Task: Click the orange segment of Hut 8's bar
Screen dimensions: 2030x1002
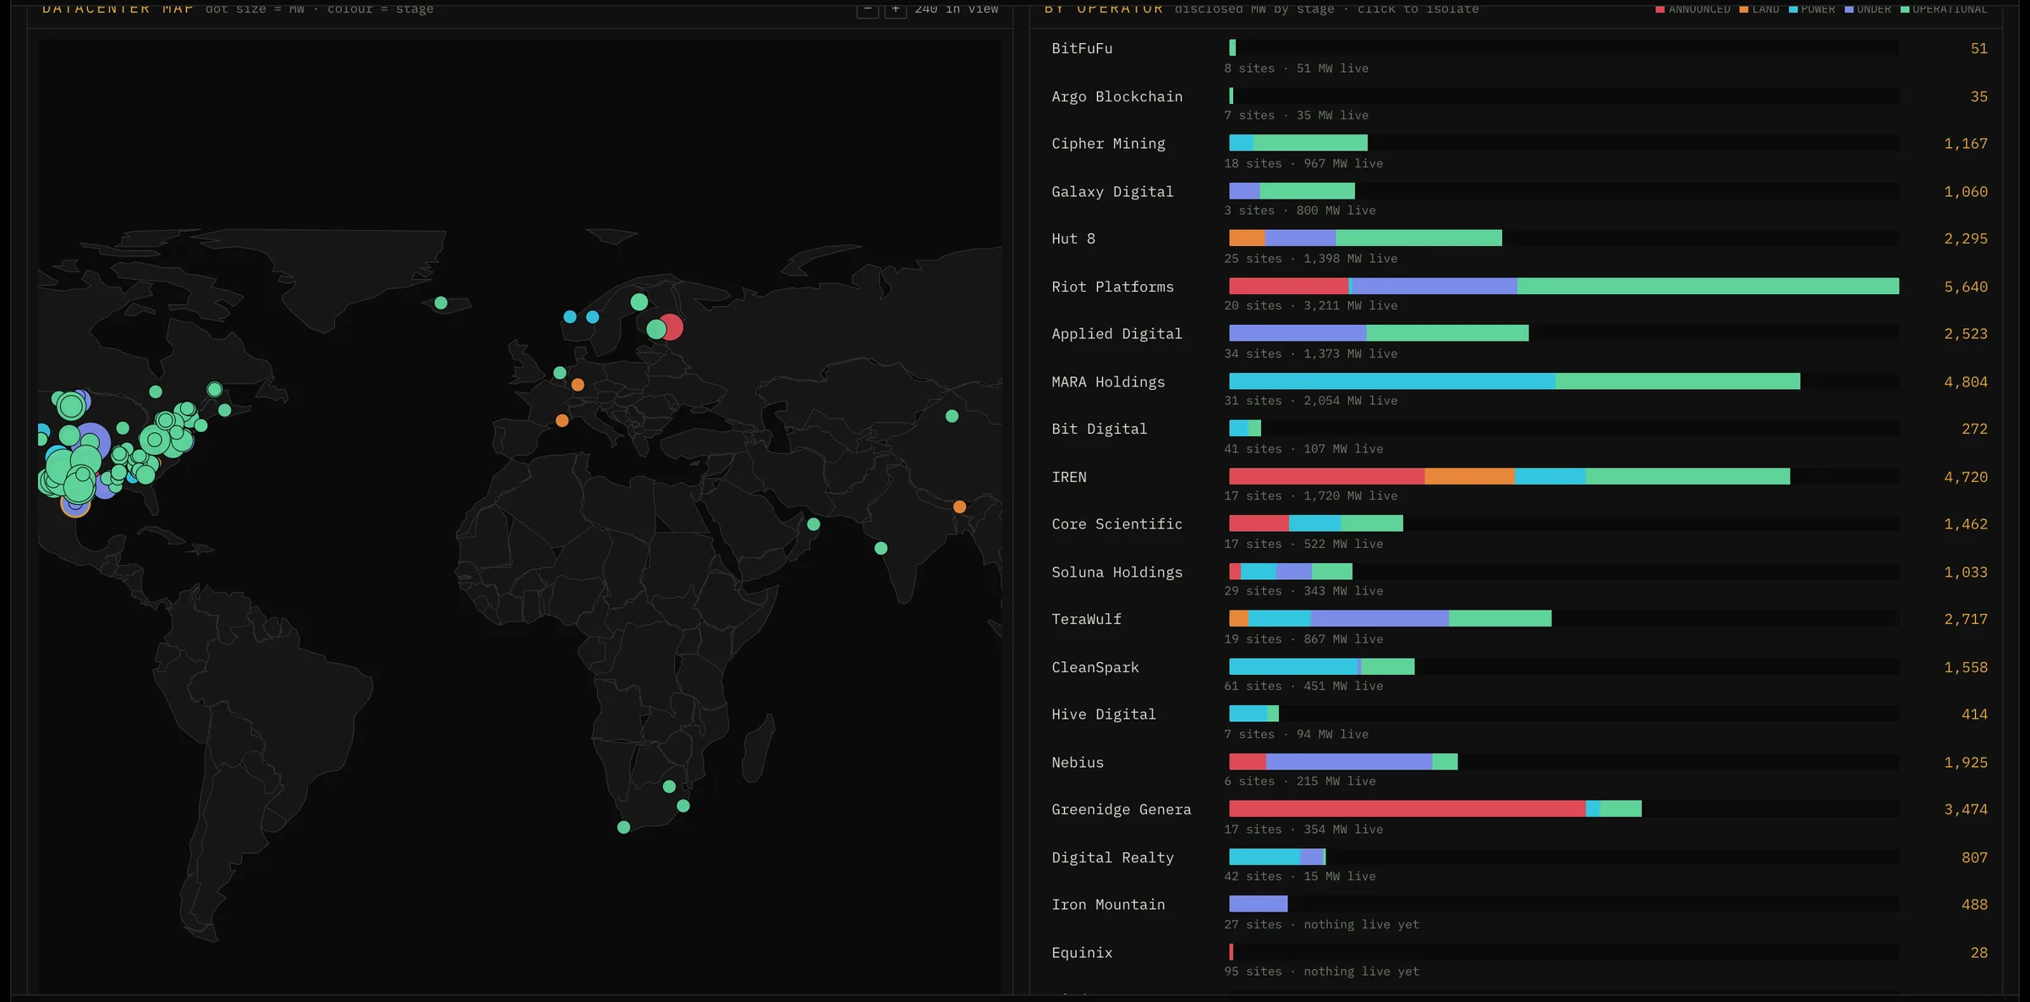Action: pos(1247,238)
